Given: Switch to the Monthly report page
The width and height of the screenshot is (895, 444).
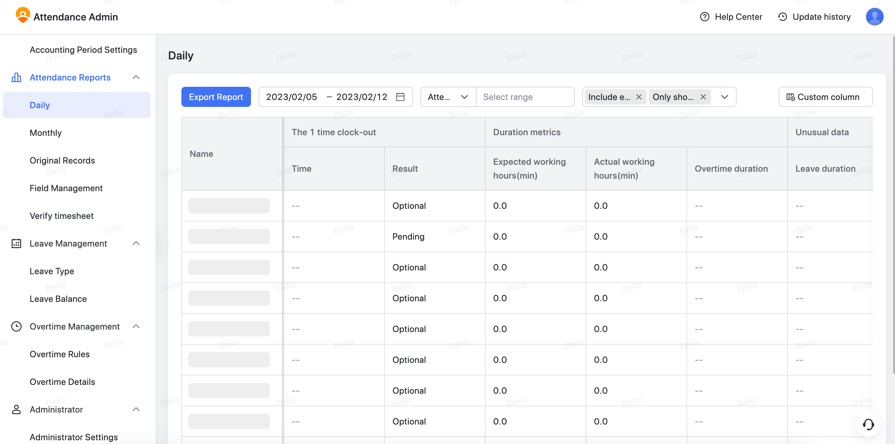Looking at the screenshot, I should click(46, 132).
